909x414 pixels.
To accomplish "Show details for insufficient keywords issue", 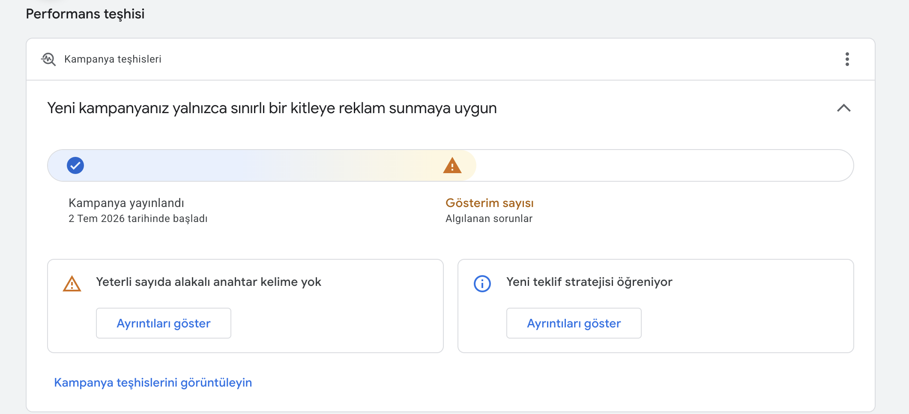I will 164,323.
